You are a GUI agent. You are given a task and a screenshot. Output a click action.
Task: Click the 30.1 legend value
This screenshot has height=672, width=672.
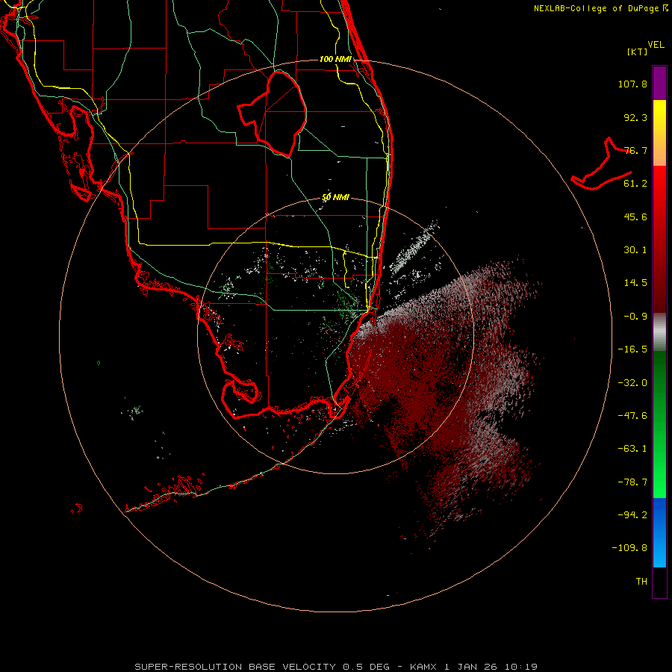635,250
